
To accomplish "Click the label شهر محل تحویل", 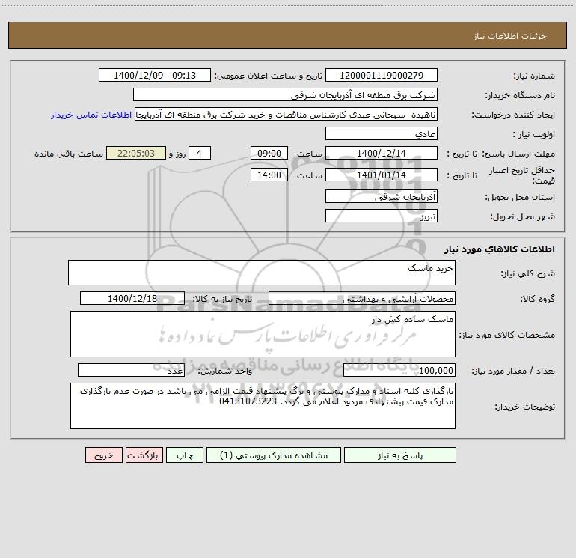I will coord(522,217).
